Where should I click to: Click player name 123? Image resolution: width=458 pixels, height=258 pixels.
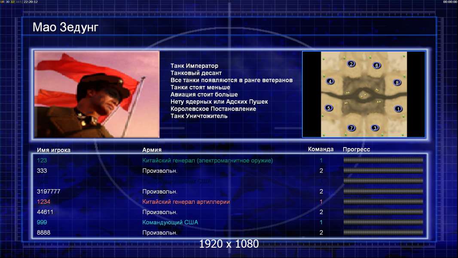click(x=42, y=160)
